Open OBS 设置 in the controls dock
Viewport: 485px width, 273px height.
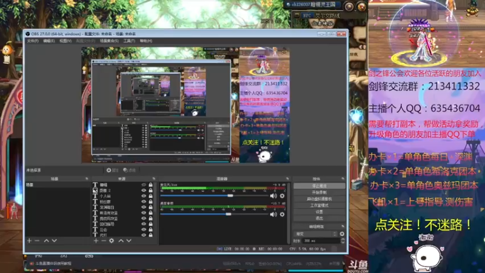point(319,212)
